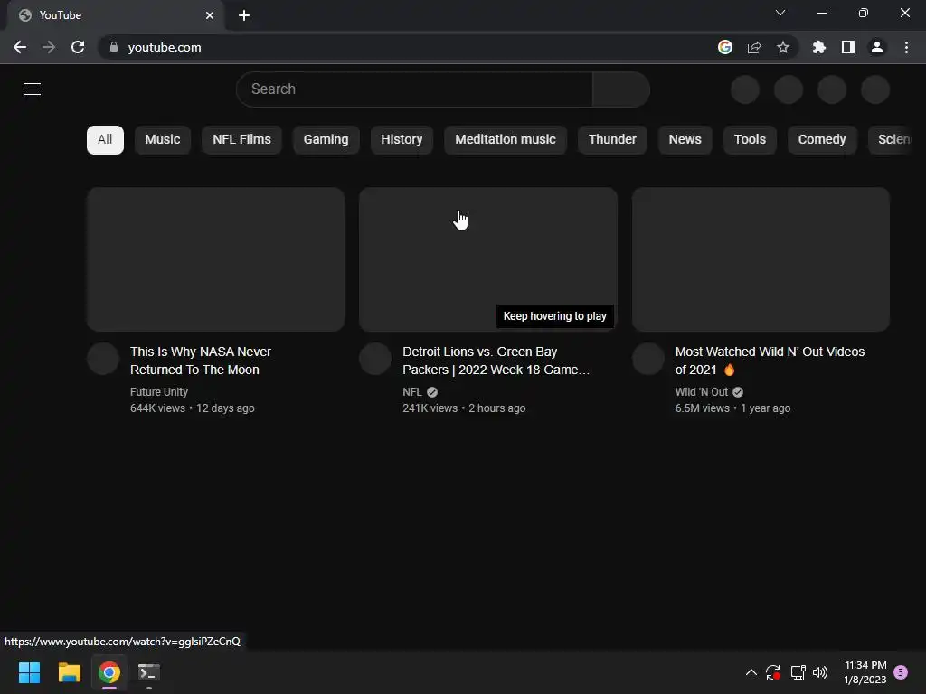The width and height of the screenshot is (926, 694).
Task: Select the Gaming filter chip
Action: (x=326, y=140)
